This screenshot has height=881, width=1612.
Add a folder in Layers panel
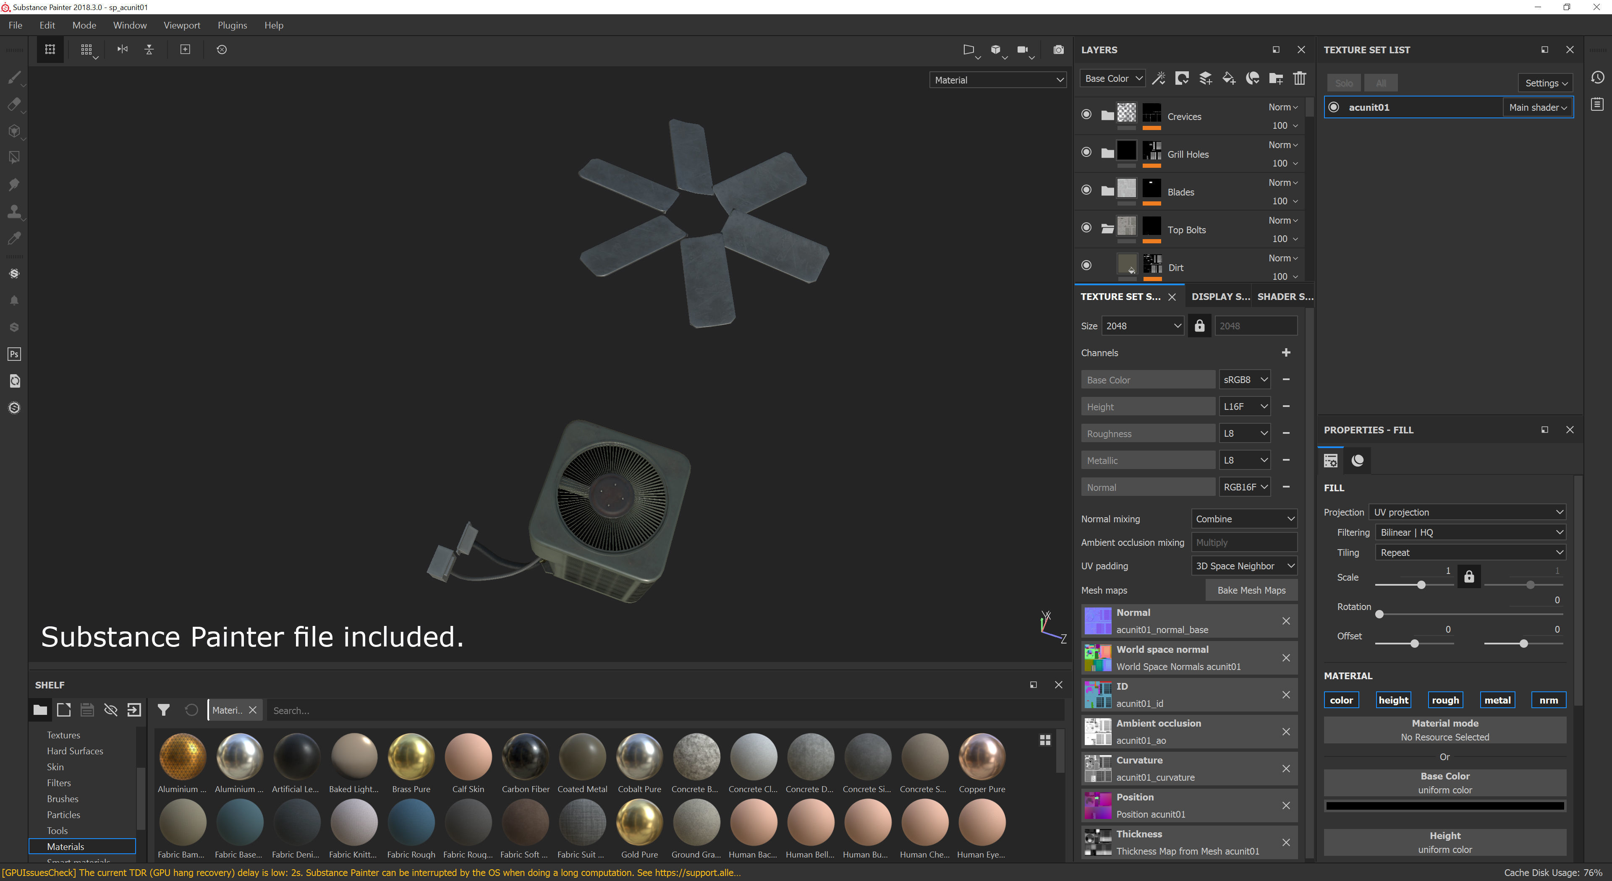coord(1275,79)
